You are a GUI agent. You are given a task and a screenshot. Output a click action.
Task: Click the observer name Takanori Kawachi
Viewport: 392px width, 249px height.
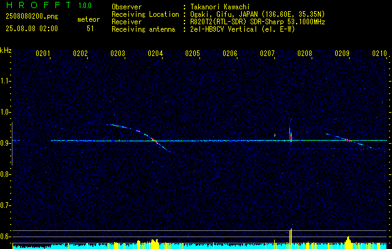[x=219, y=7]
